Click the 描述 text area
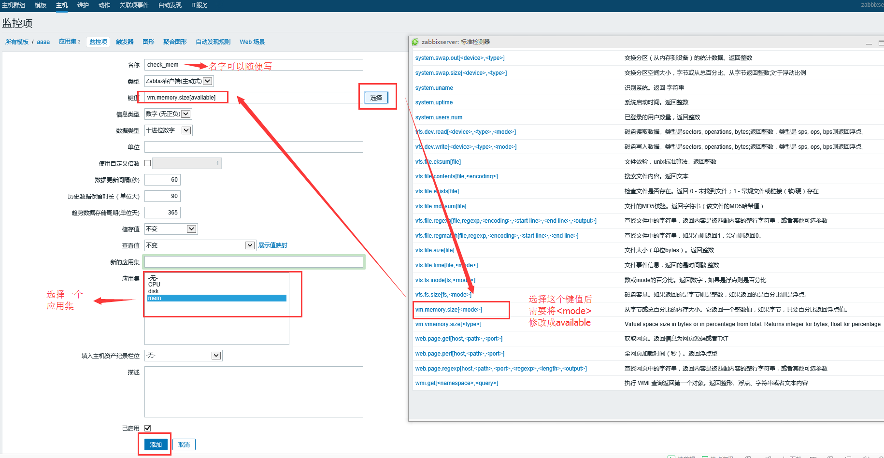Screen dimensions: 884x458 [x=254, y=392]
